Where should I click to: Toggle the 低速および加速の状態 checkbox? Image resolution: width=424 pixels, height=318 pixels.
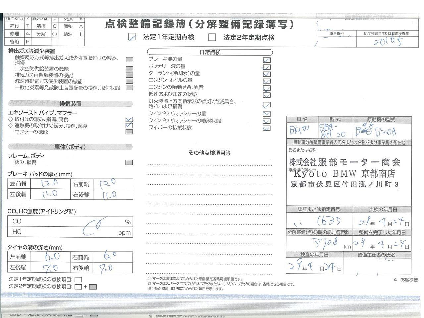point(267,95)
